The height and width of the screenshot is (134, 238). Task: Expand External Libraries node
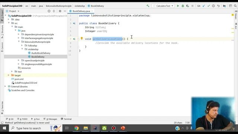coord(5,86)
